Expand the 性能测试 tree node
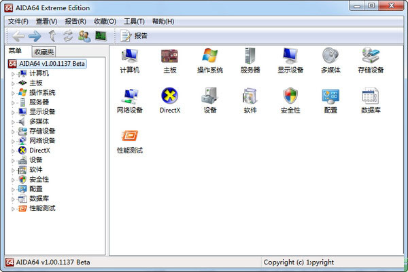The image size is (408, 272). tap(13, 208)
